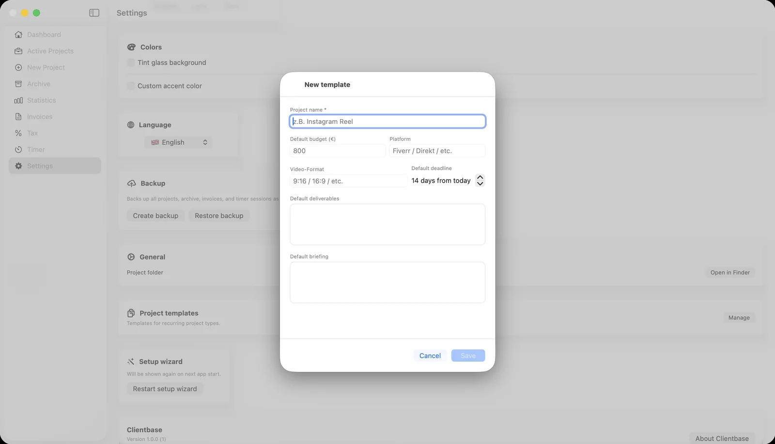Click the Default briefing text area
The width and height of the screenshot is (775, 444).
pyautogui.click(x=387, y=283)
